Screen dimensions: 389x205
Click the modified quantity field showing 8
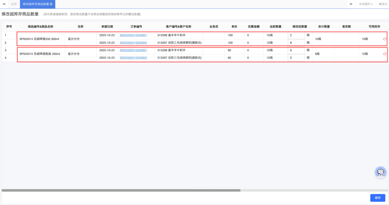click(296, 43)
